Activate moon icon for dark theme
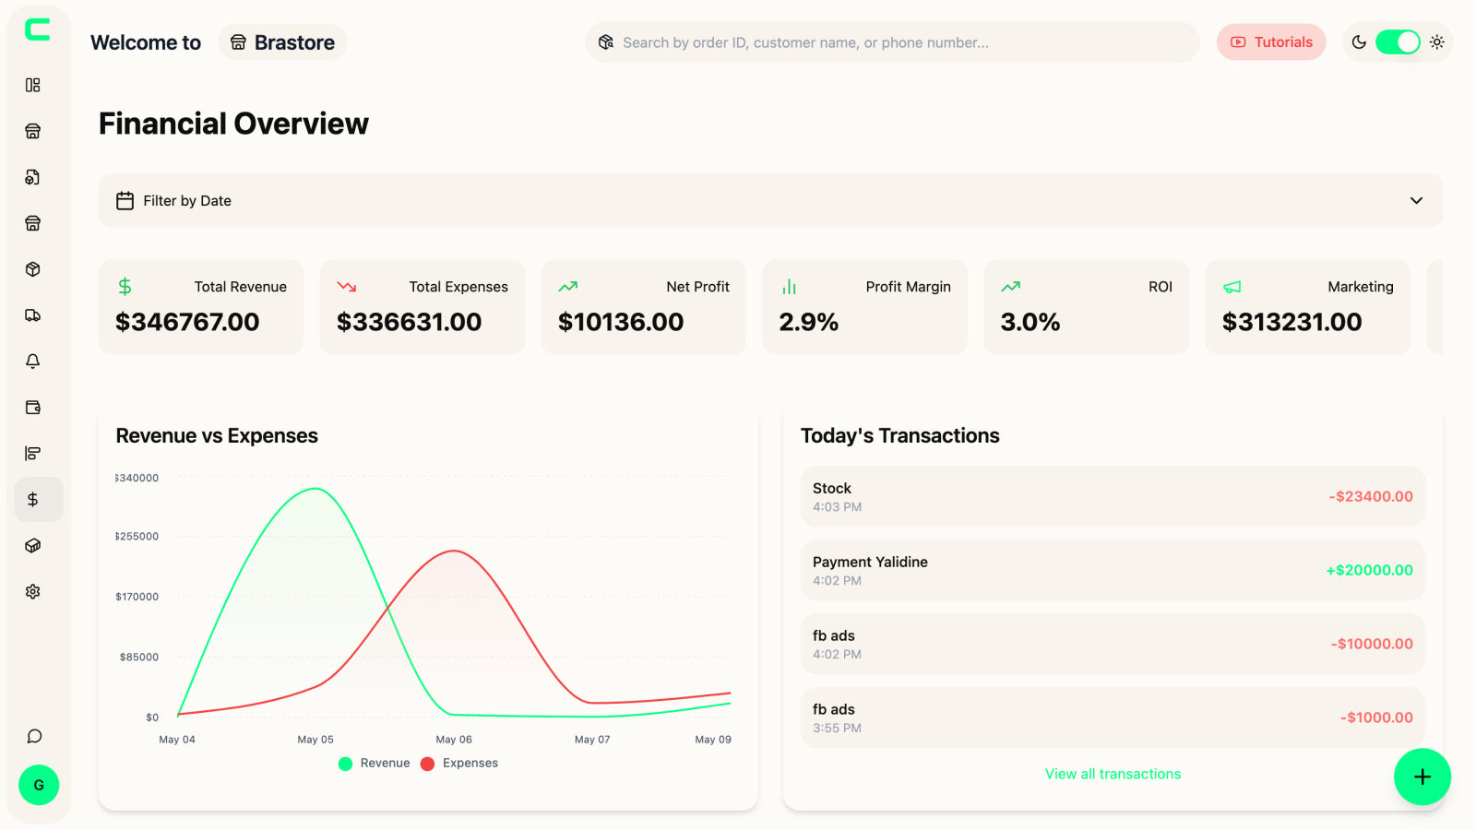Screen dimensions: 1476x830 1358,42
